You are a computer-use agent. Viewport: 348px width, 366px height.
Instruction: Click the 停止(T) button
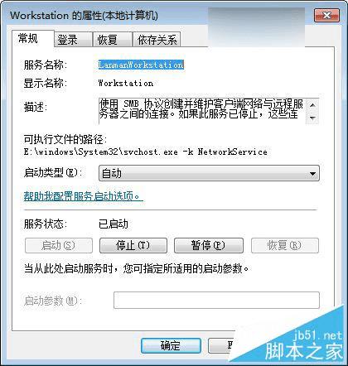click(133, 245)
